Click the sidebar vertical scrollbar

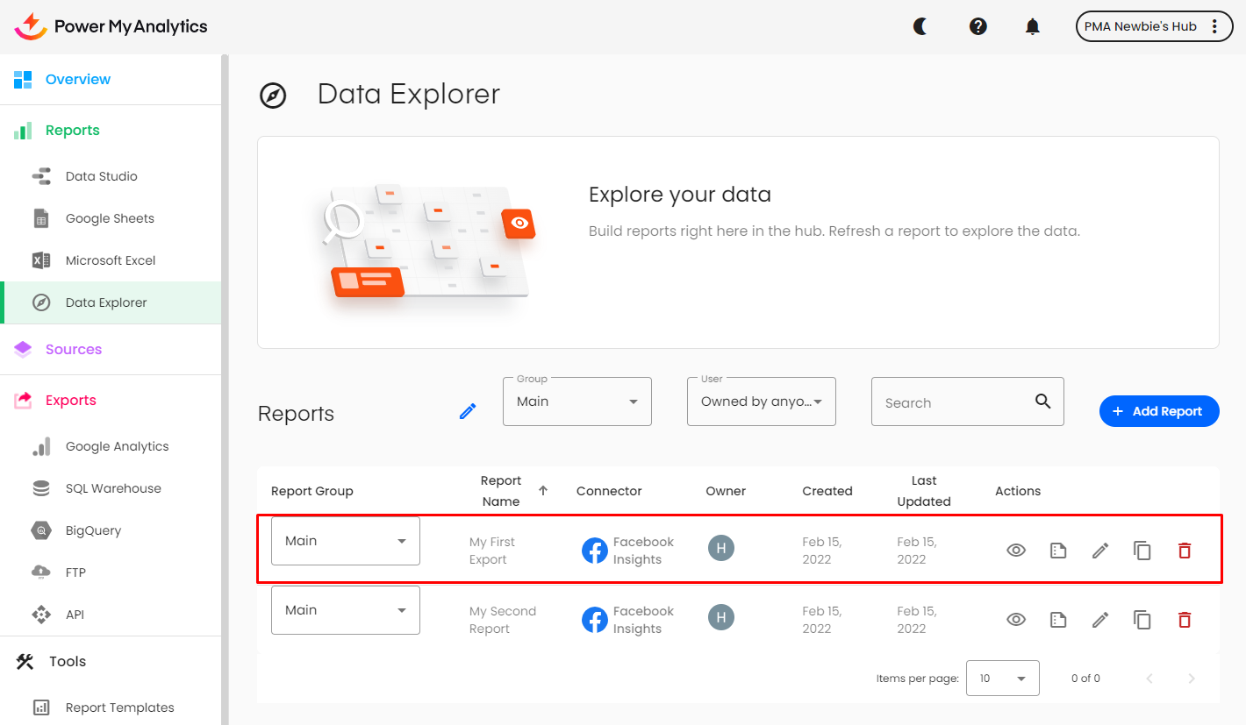tap(225, 351)
